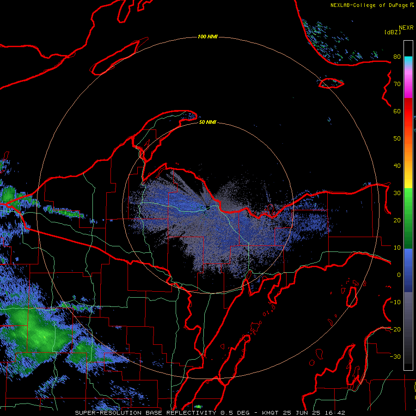Click the 80 value on the dBZ scale
Viewport: 416px width, 416px height.
coord(397,56)
